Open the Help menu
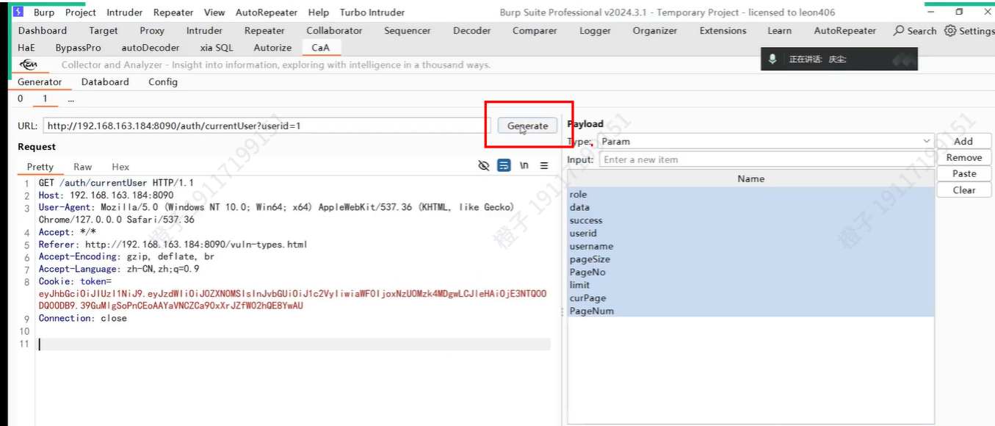 [319, 12]
